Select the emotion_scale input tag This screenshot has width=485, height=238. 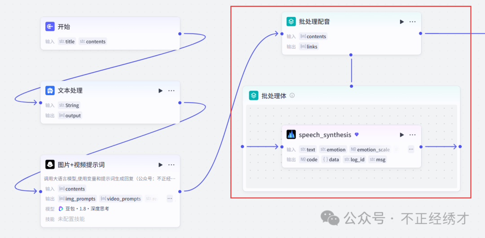370,150
